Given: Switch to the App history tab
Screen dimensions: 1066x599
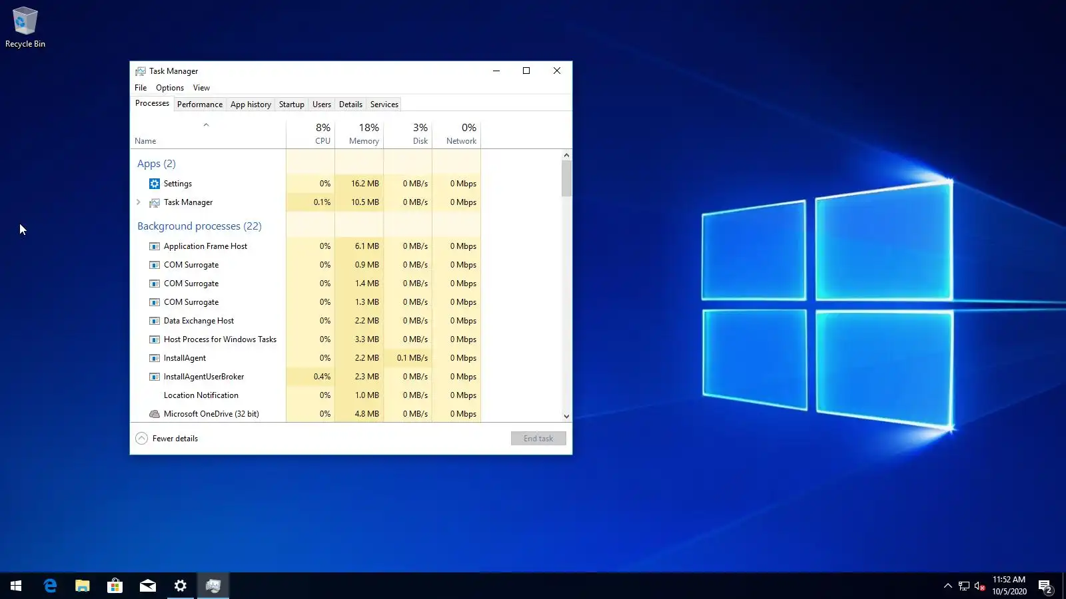Looking at the screenshot, I should click(x=251, y=104).
